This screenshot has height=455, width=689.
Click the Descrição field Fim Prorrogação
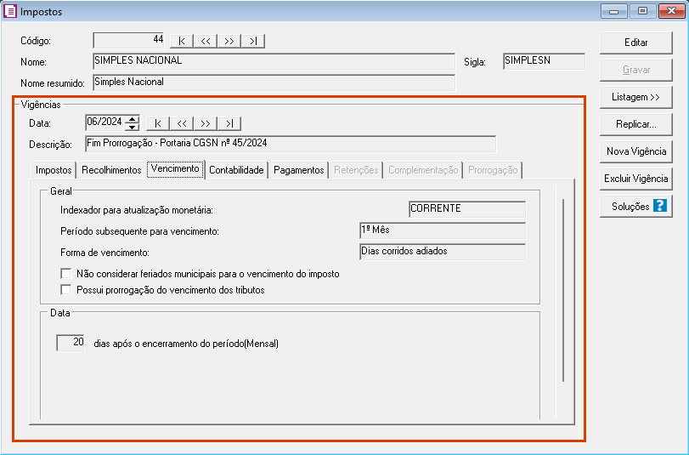pos(291,144)
